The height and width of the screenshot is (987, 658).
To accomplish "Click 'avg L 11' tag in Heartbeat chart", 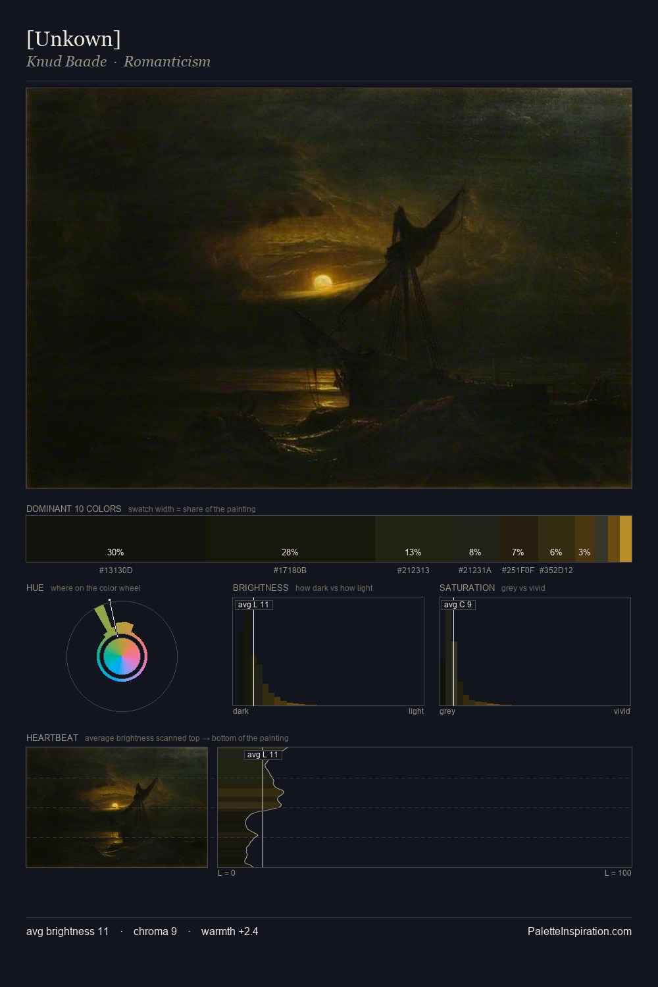I will [263, 755].
